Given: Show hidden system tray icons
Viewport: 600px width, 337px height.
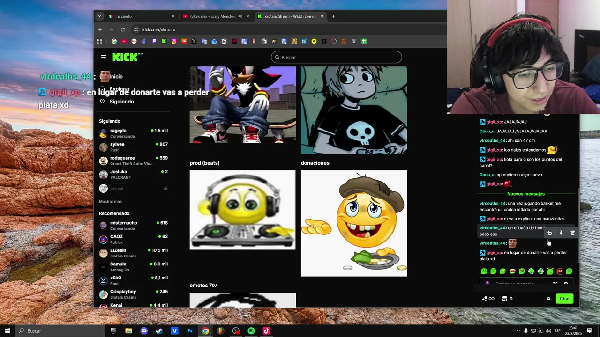Looking at the screenshot, I should 518,331.
